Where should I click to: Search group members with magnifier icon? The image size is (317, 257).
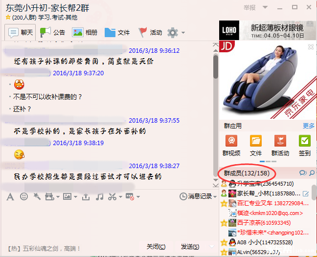312,173
